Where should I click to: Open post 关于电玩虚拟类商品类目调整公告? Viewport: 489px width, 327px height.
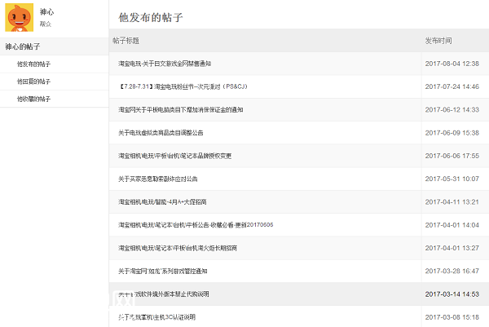click(x=161, y=133)
